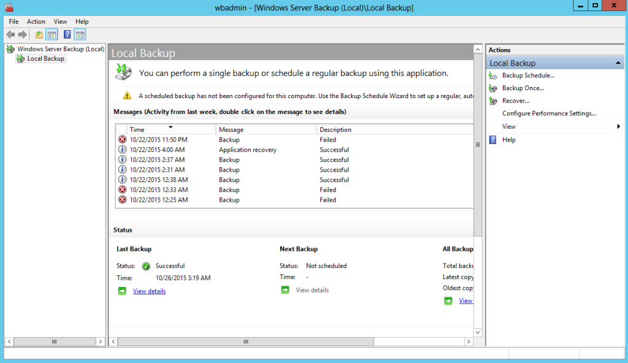
Task: Click the Help icon in the toolbar
Action: coord(67,34)
